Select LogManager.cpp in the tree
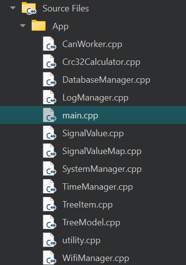Screen dimensions: 186x265 95,98
